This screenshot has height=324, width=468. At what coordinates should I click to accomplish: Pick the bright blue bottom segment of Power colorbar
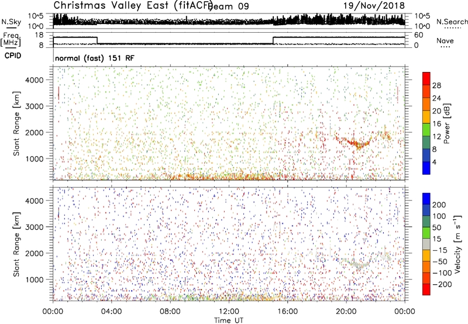(426, 168)
